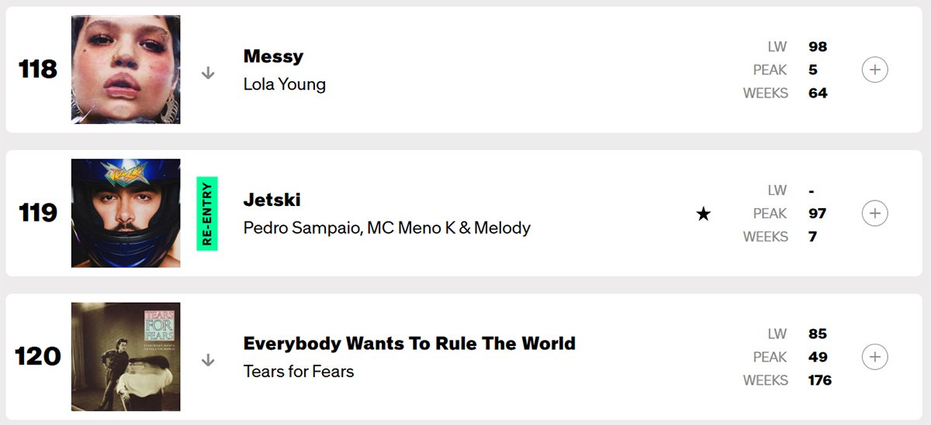Click the WEEKS value 176

[819, 380]
